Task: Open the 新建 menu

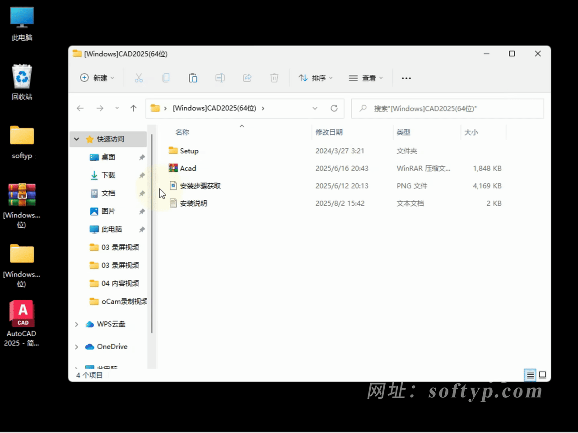Action: coord(97,78)
